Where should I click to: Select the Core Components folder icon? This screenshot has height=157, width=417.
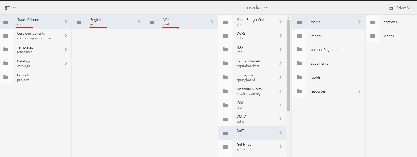coord(6,36)
